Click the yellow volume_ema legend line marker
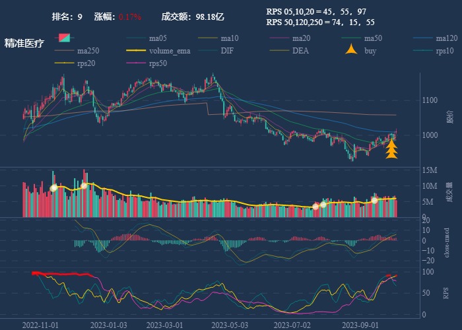The image size is (462, 330). tap(136, 50)
